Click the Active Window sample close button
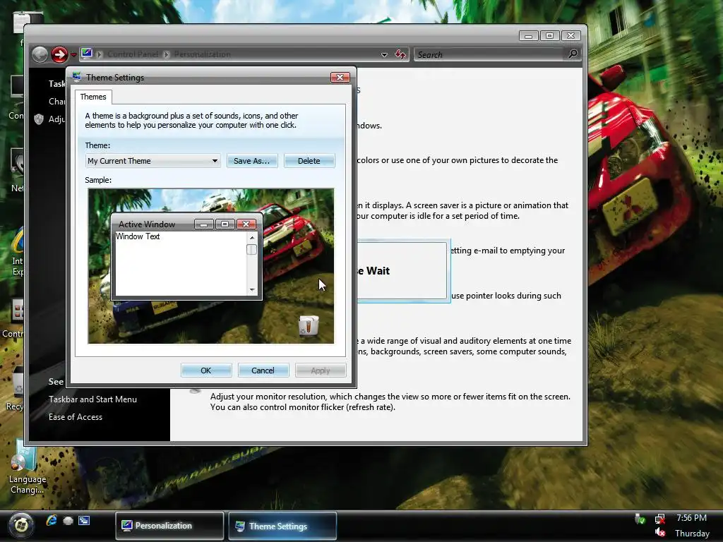Screen dimensions: 723x542 click(246, 224)
